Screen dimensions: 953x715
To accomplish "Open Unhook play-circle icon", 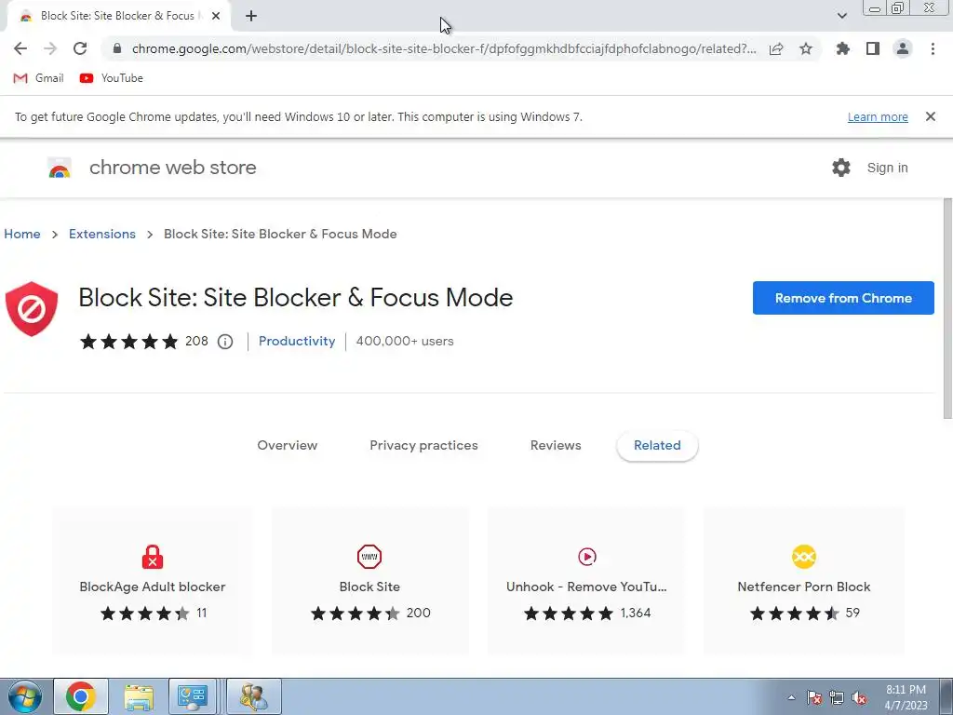I will (x=587, y=557).
